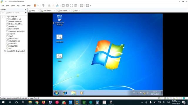
Task: Open the console view icon
Action: [x=82, y=6]
